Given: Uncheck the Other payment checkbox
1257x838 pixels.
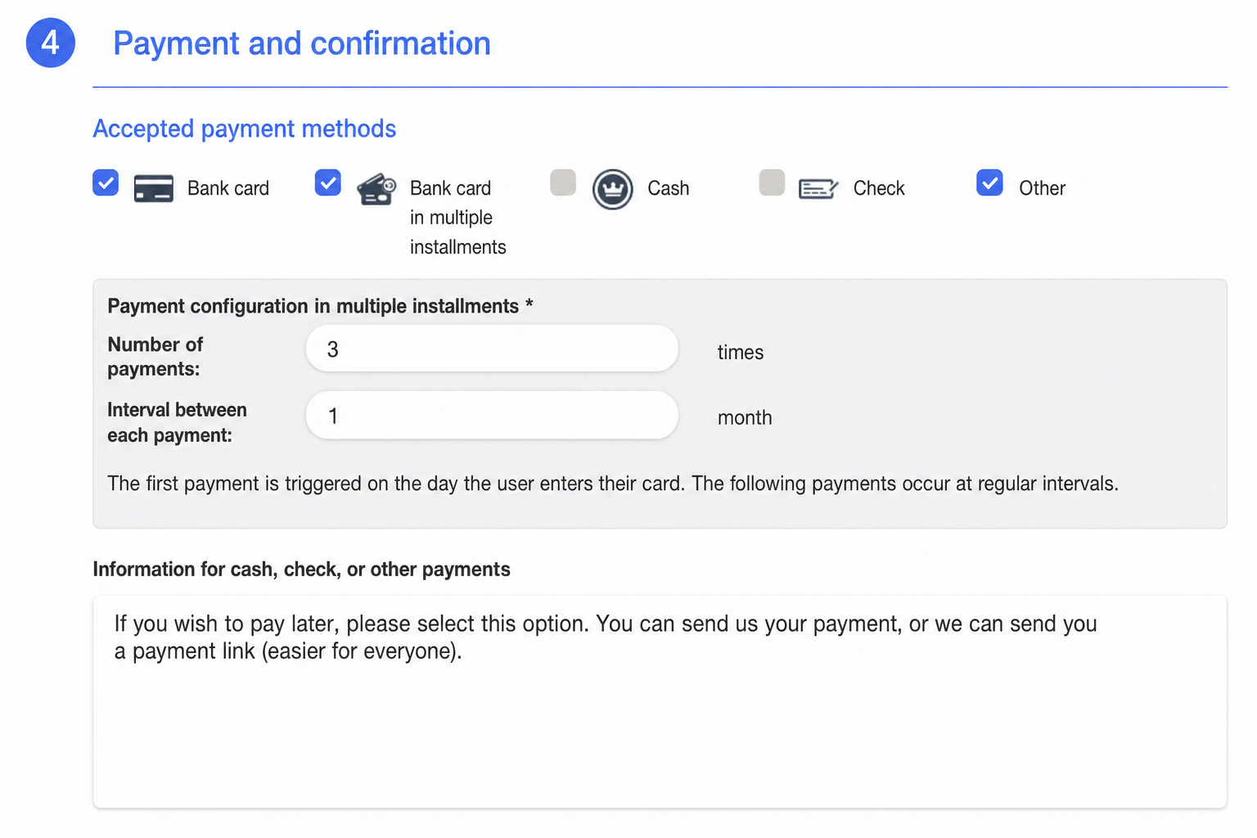Looking at the screenshot, I should pos(989,182).
